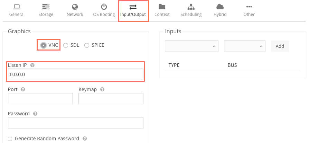Open the Storage server icon tab
The image size is (309, 143).
(x=46, y=7)
